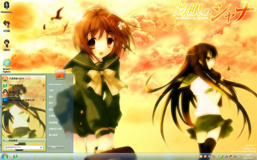Image resolution: width=257 pixels, height=160 pixels.
Task: Open 图片 (Pictures) in Start menu
Action: pyautogui.click(x=51, y=97)
